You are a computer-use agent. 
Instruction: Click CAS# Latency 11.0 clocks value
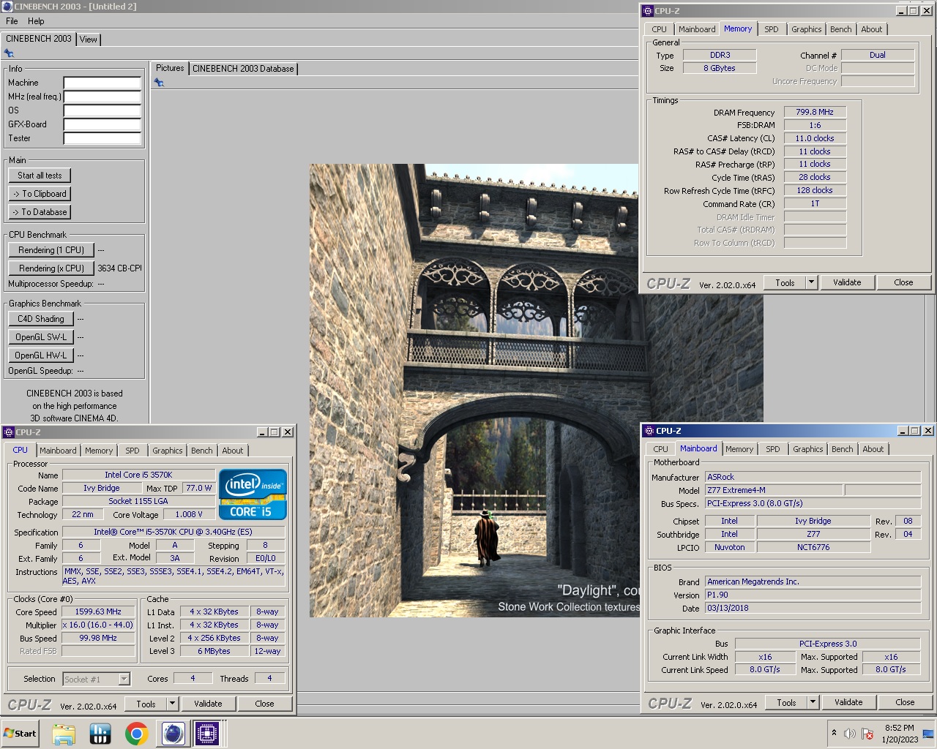point(815,138)
